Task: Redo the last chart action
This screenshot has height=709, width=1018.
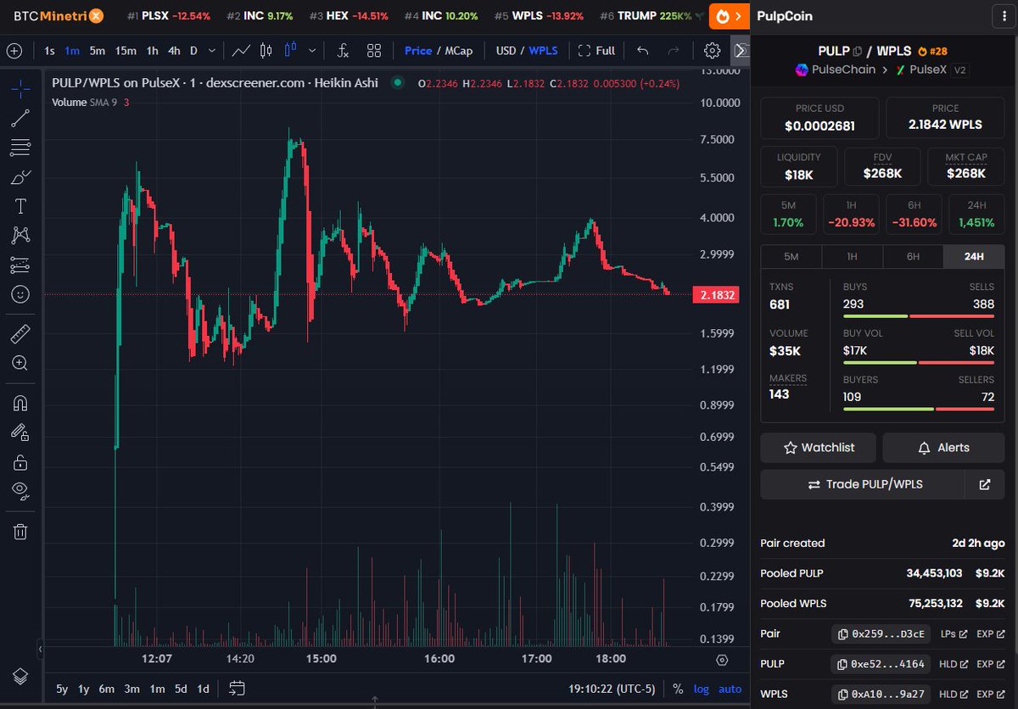Action: tap(674, 51)
